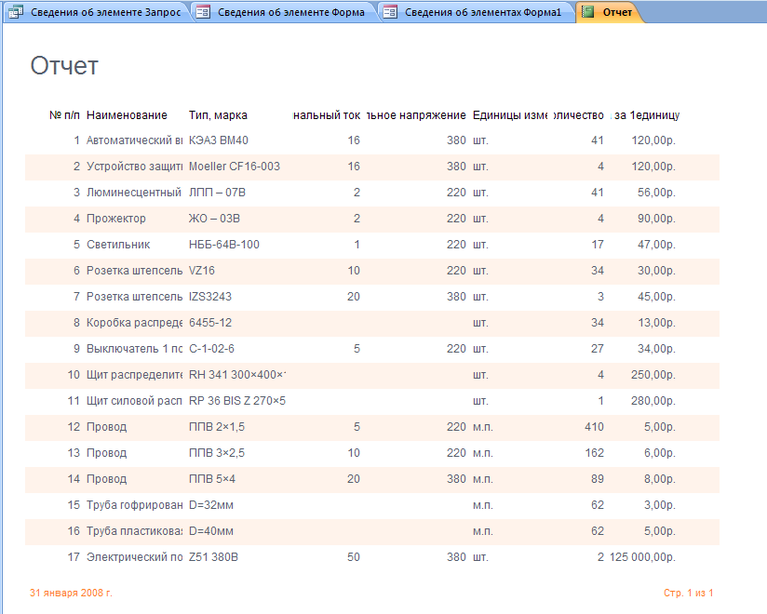Switch to Сведения об элементе Запрос tab
767x614 pixels.
coord(95,12)
